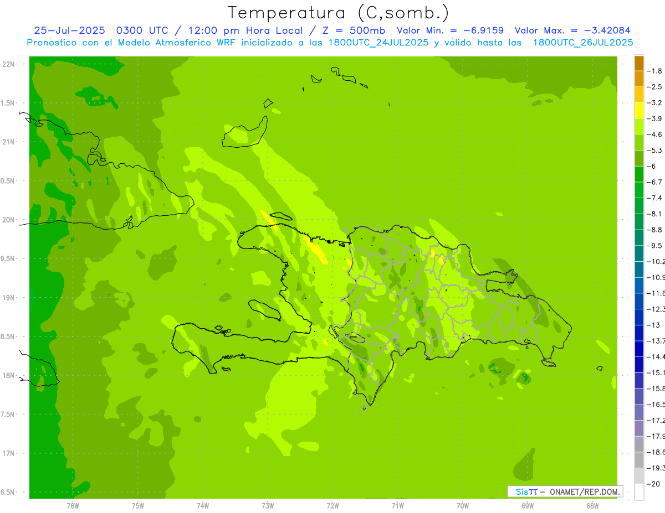Select '1800UTC_26JUL2025' valid-until time text
Screen dimensions: 665x513
[583, 43]
